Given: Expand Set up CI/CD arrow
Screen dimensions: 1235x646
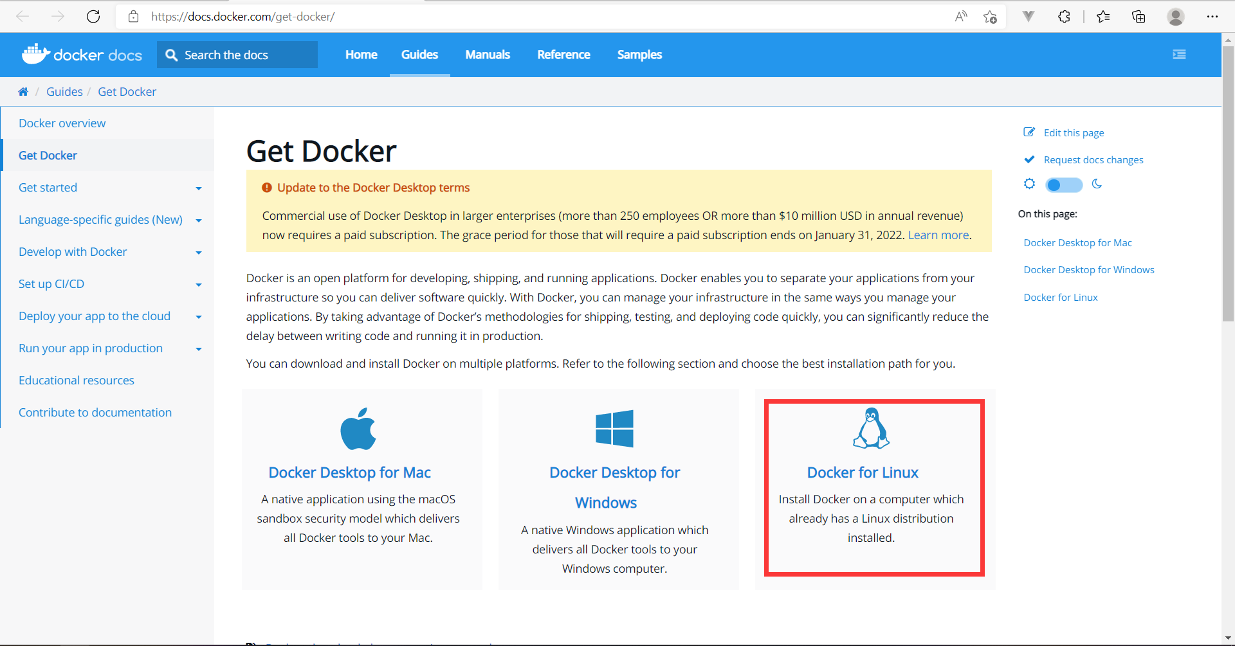Looking at the screenshot, I should (199, 285).
